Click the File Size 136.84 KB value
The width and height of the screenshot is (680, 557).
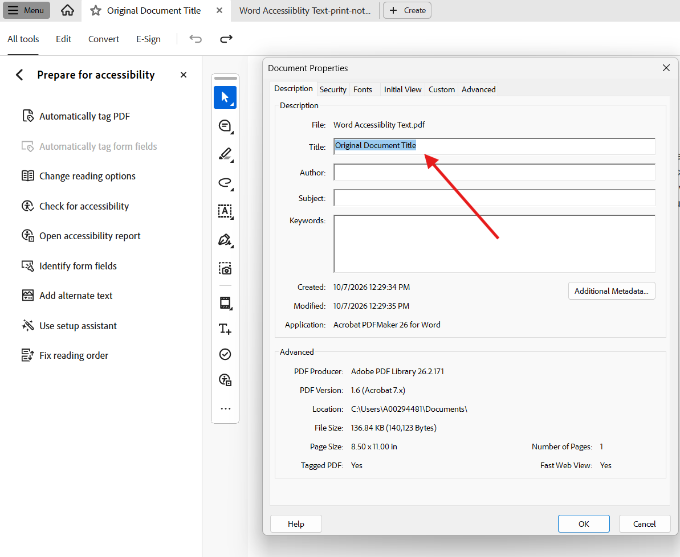(x=394, y=428)
